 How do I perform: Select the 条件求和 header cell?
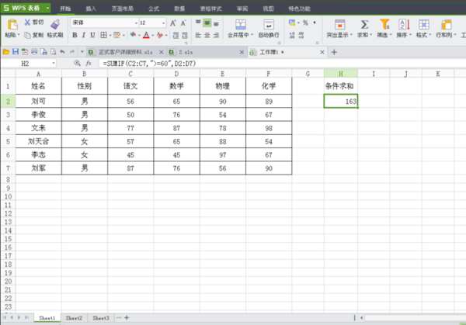click(341, 86)
